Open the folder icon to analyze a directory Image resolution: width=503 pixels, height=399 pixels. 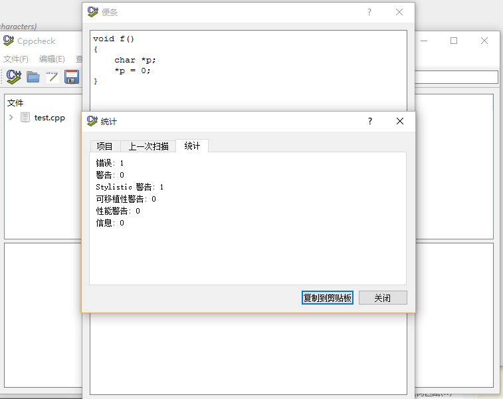pos(33,77)
